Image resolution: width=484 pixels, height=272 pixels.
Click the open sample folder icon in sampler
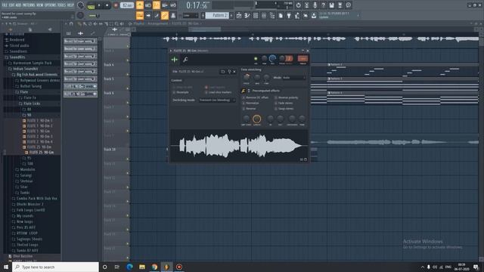223,72
